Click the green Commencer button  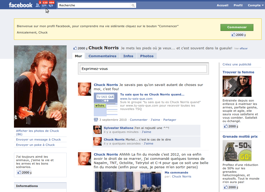click(x=237, y=27)
